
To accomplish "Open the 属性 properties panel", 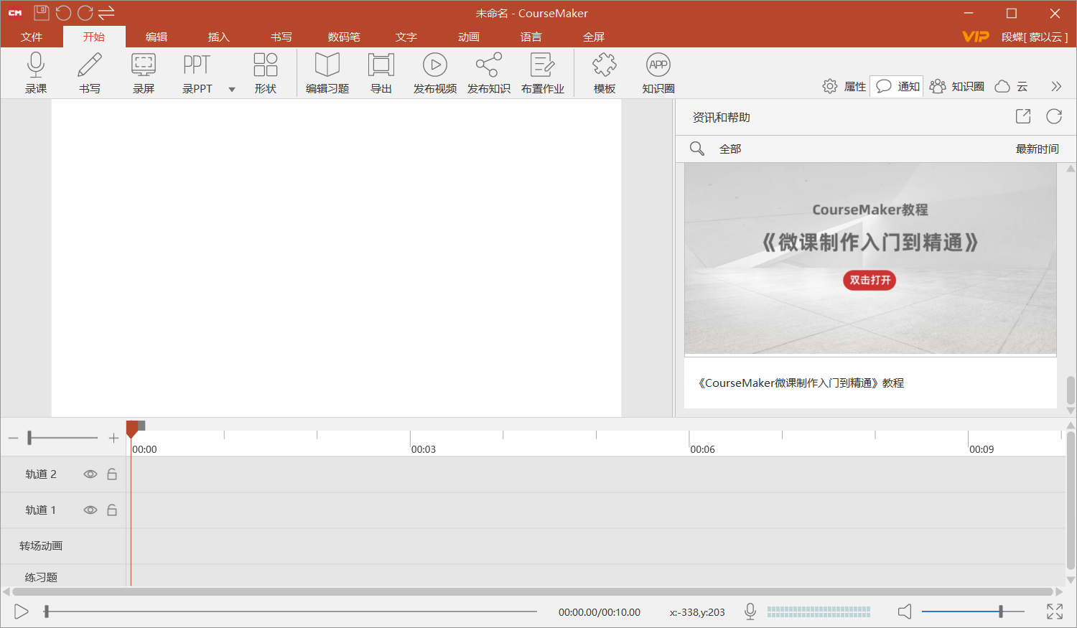I will [x=844, y=86].
